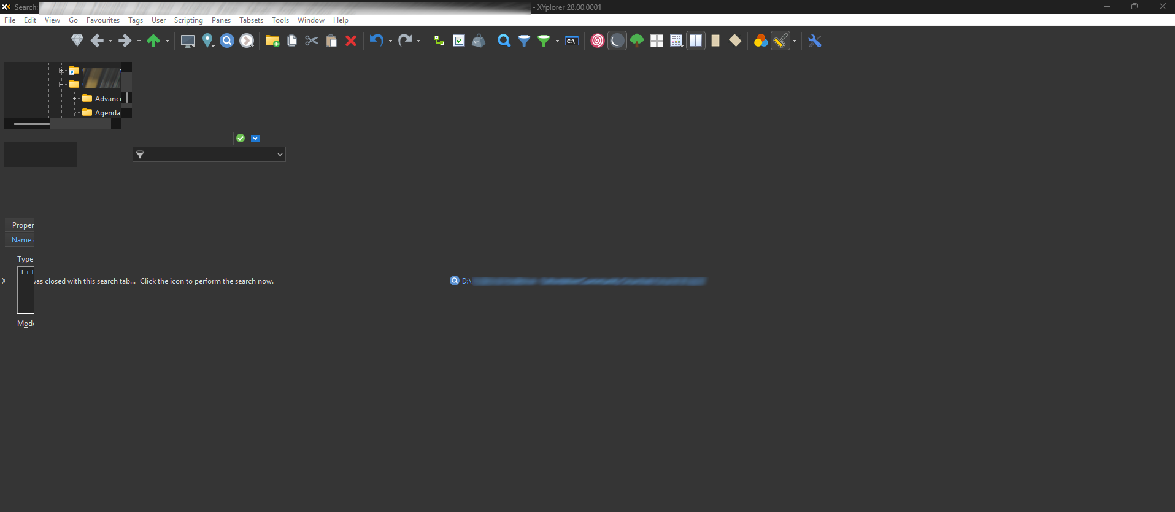
Task: Click the scissors Cut icon
Action: point(312,41)
